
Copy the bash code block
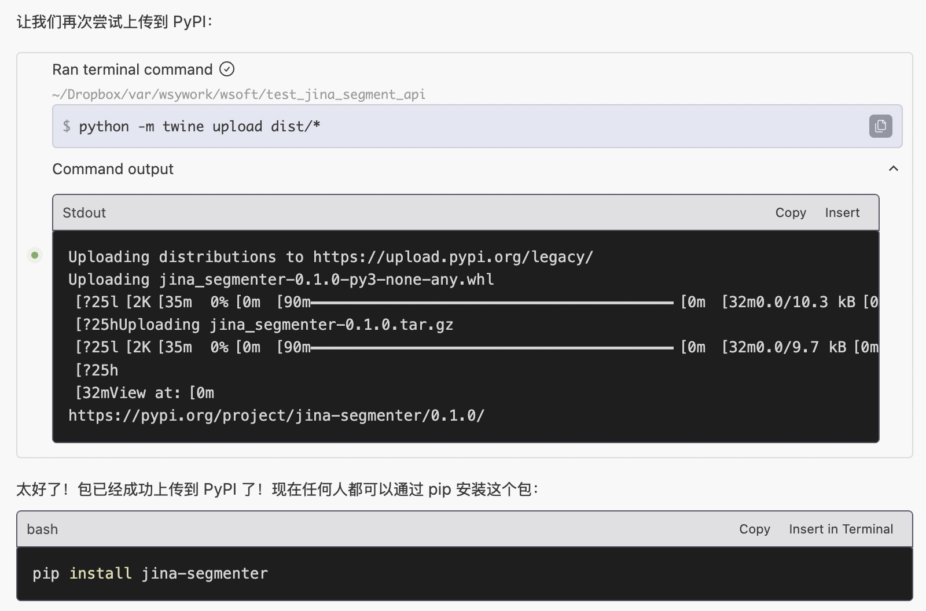pos(754,529)
